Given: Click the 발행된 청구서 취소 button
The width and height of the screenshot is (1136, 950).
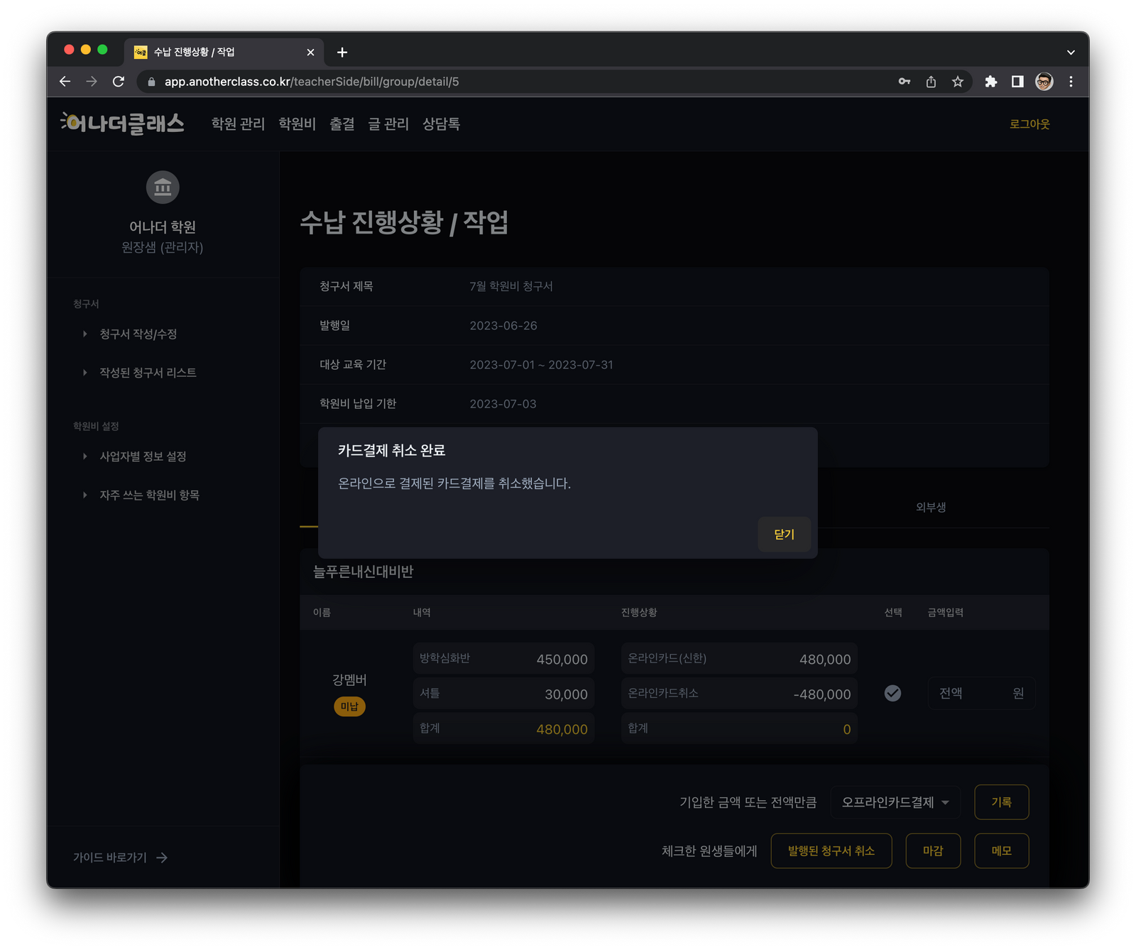Looking at the screenshot, I should [831, 851].
